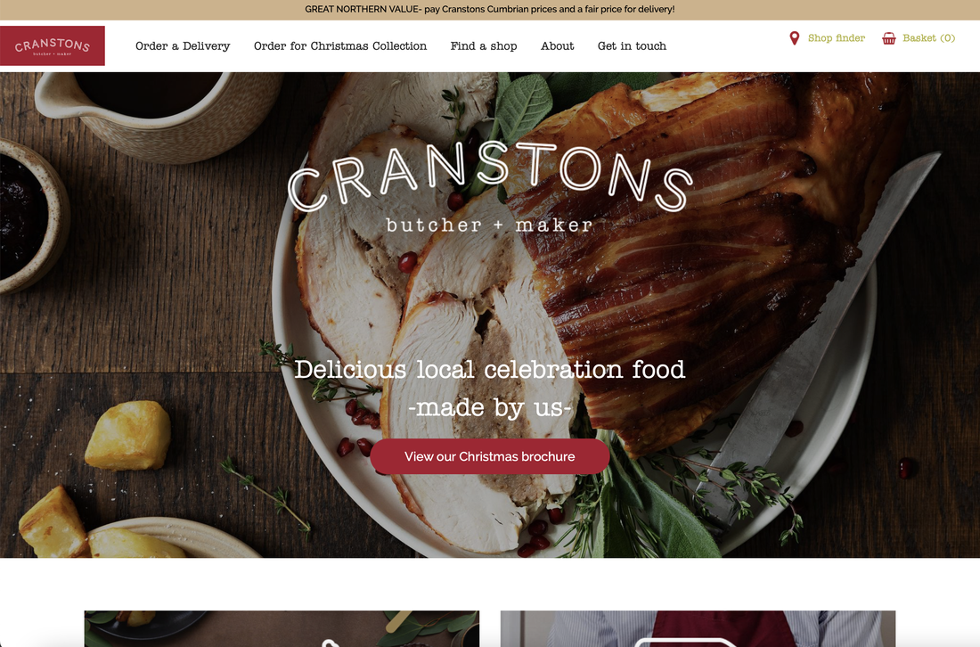
Task: Open the Basket (0) link
Action: pyautogui.click(x=928, y=38)
